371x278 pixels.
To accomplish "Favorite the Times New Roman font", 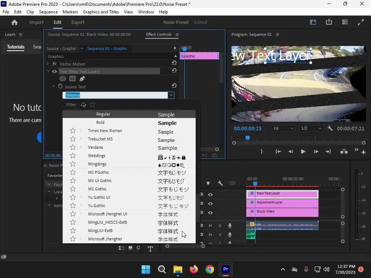I will pos(73,131).
